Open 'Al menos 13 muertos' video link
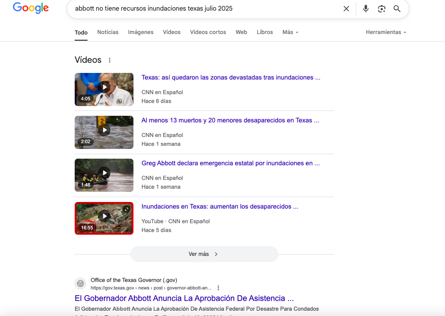The width and height of the screenshot is (445, 316). [230, 120]
